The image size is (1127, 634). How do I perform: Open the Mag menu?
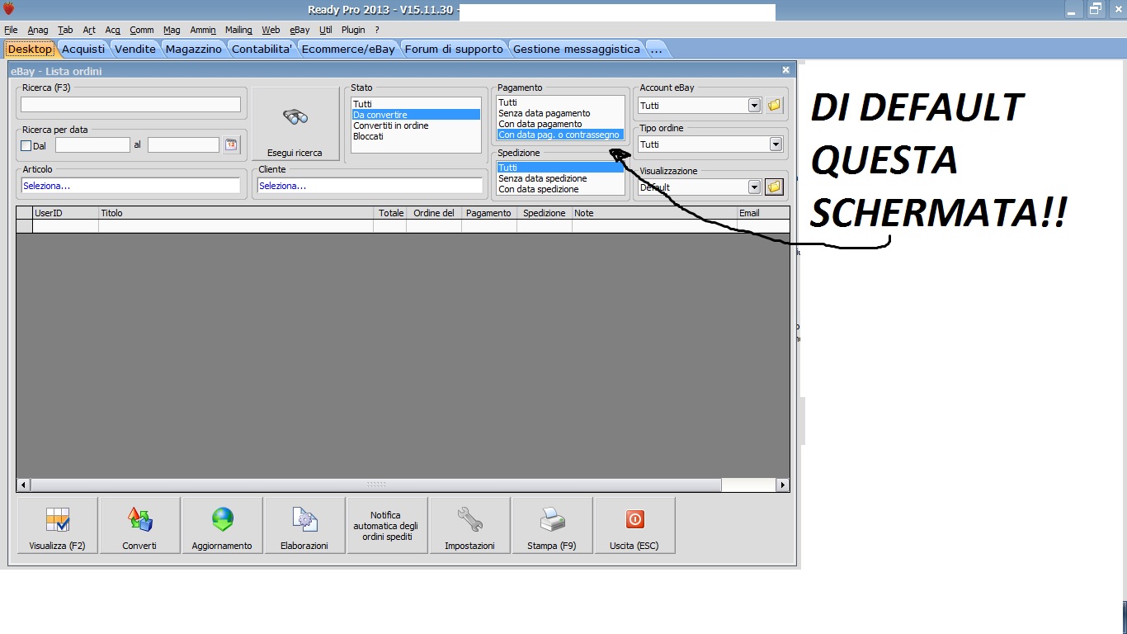point(172,30)
